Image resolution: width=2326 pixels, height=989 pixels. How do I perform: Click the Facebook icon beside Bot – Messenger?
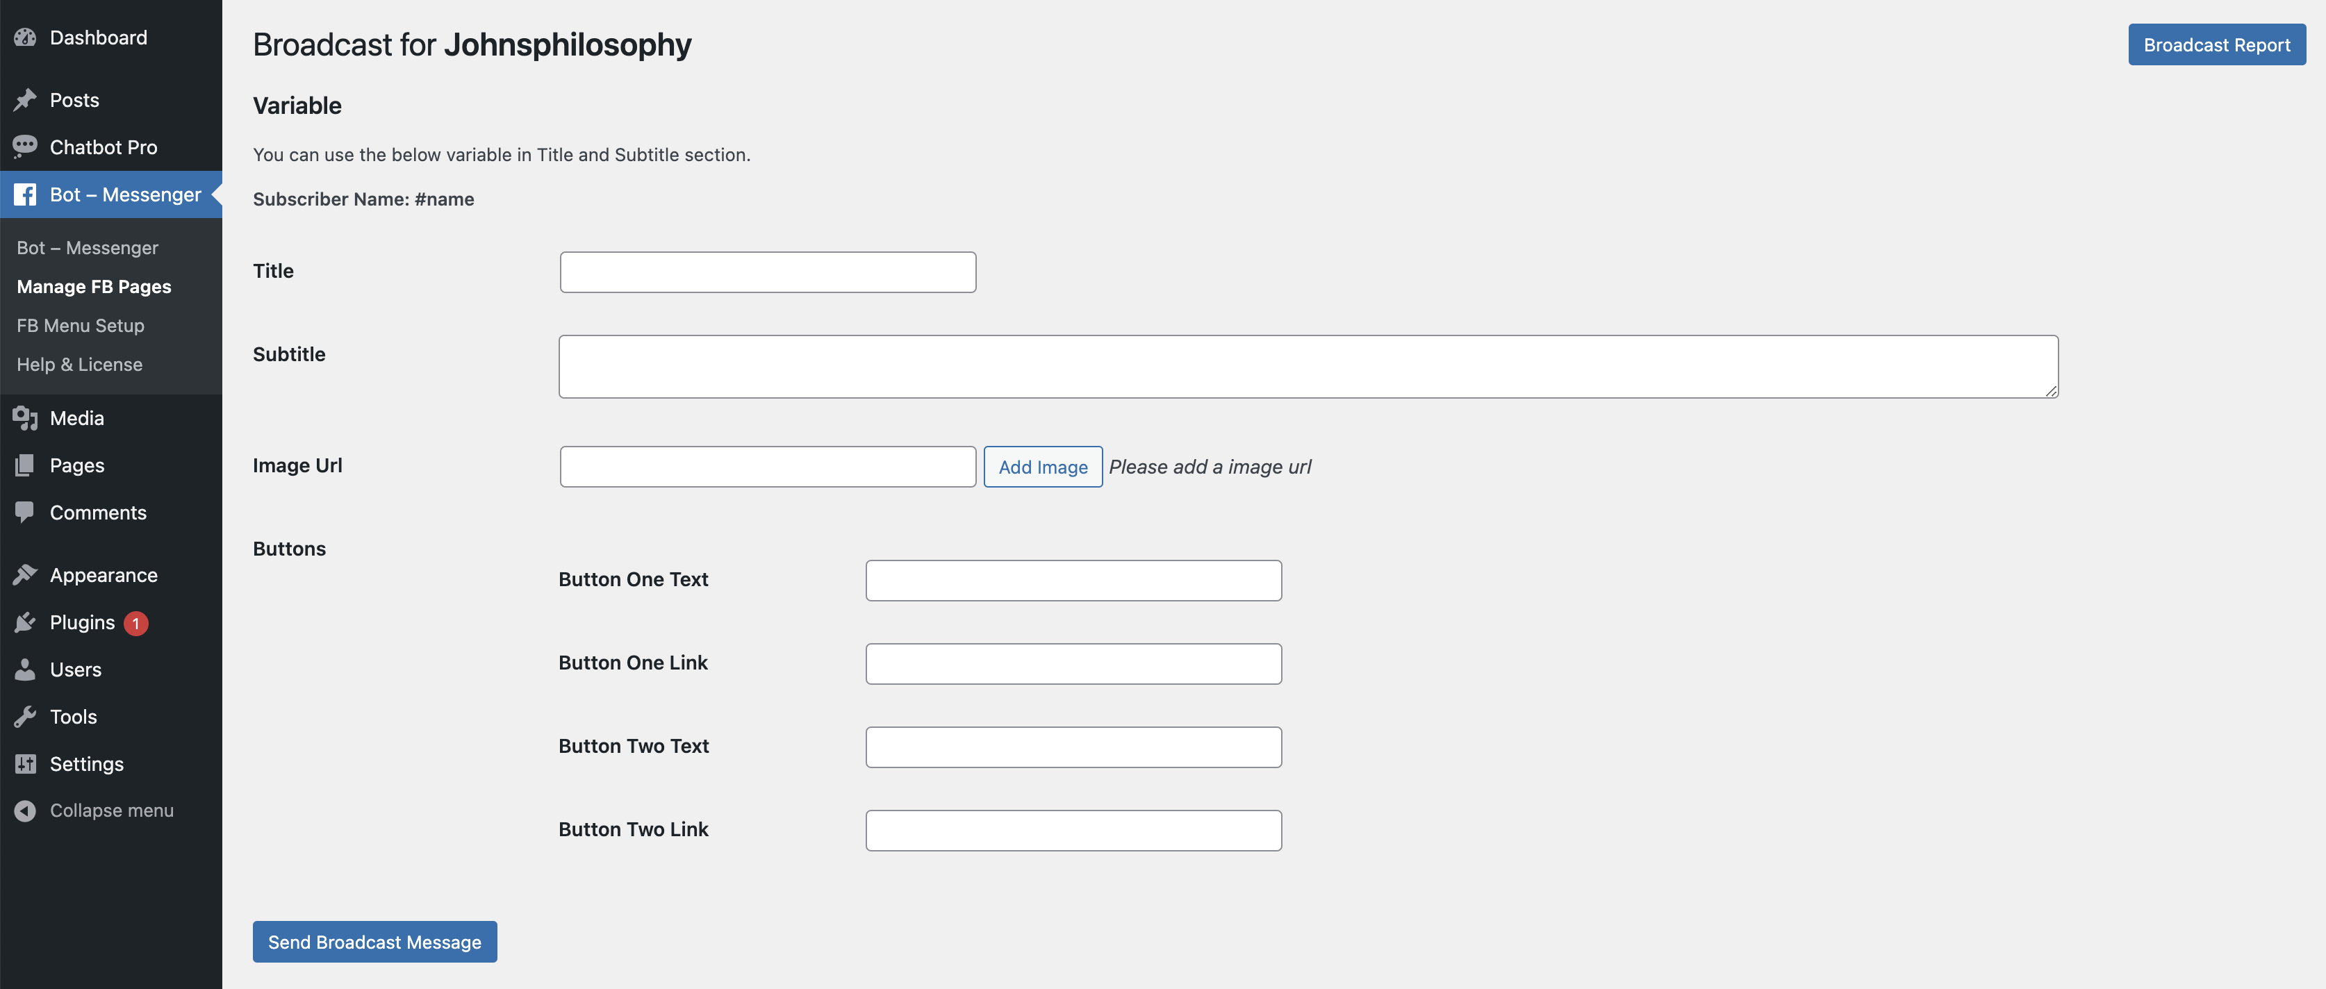point(25,194)
